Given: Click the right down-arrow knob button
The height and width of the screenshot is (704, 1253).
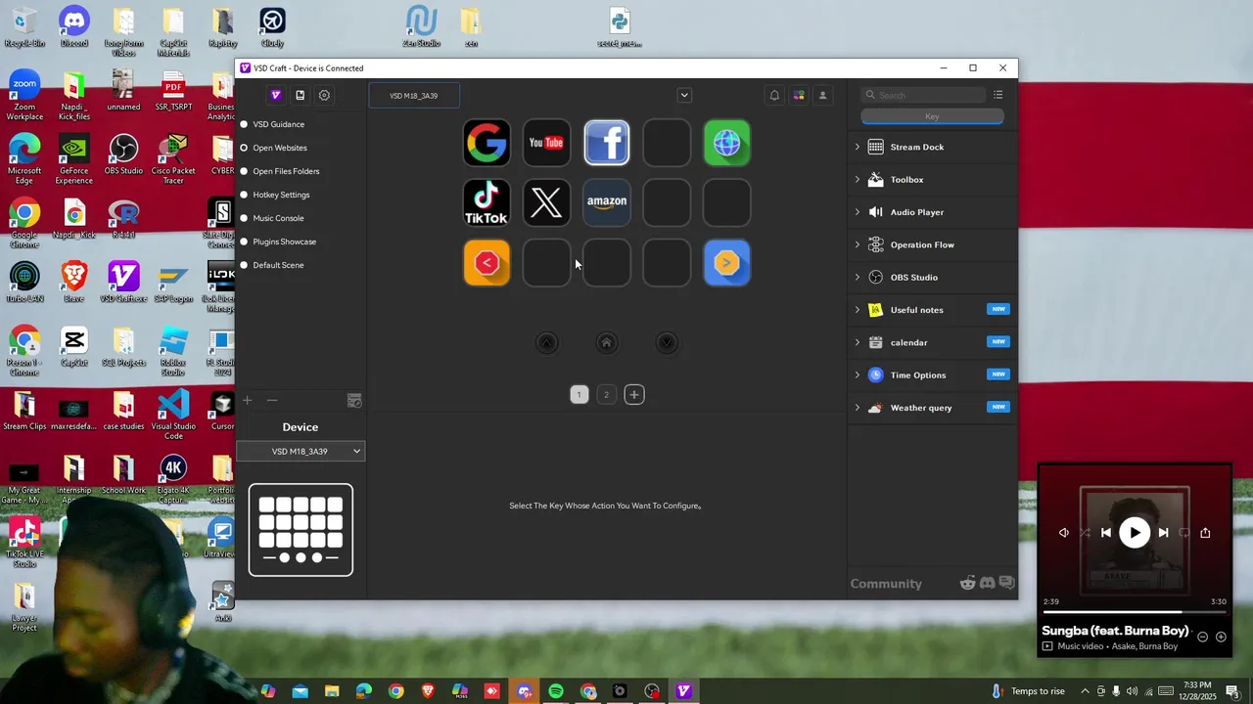Looking at the screenshot, I should click(667, 342).
